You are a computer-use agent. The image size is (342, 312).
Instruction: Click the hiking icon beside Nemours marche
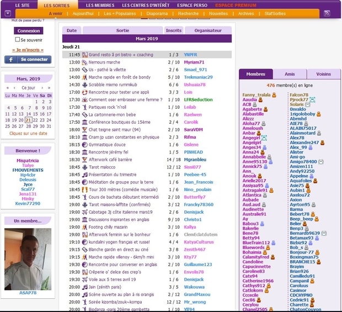point(84,62)
